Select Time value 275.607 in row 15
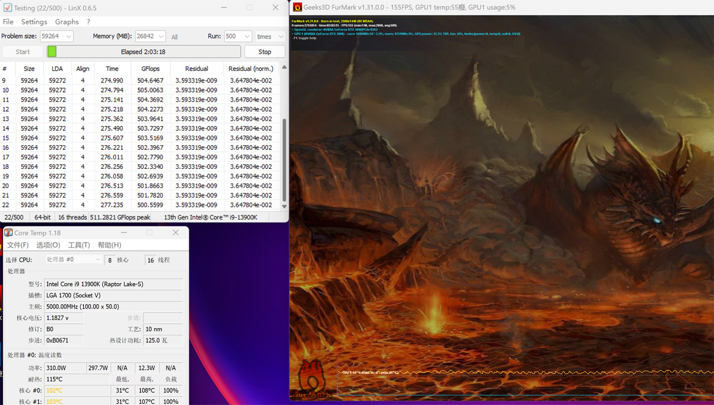This screenshot has height=405, width=714. coord(112,137)
